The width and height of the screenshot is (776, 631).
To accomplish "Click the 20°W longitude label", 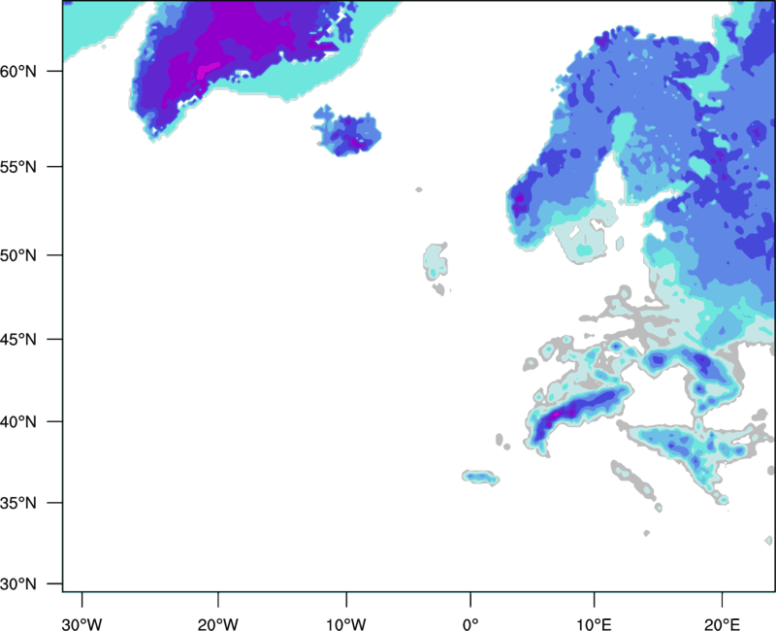I will [217, 624].
